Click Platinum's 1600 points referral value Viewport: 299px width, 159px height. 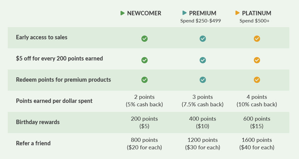[x=257, y=140]
